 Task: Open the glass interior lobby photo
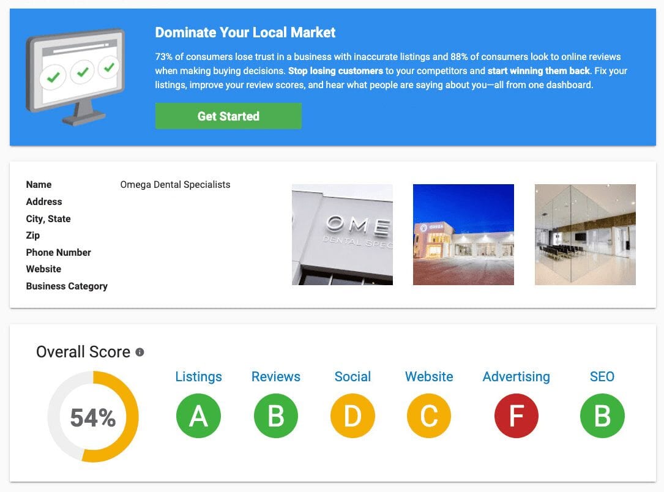pyautogui.click(x=585, y=234)
